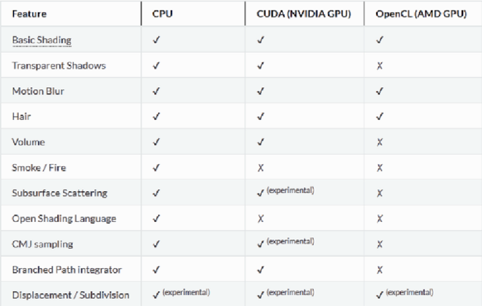Click the CUDA experimental checkmark for CMJ sampling
Image resolution: width=482 pixels, height=306 pixels.
click(x=260, y=244)
